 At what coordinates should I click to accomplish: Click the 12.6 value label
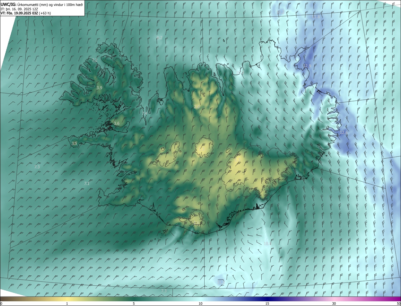[344, 133]
